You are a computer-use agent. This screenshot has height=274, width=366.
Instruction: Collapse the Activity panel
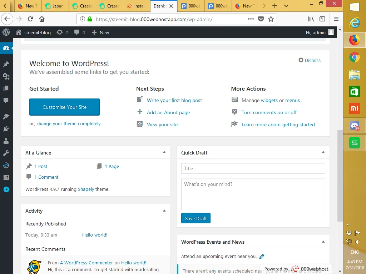[x=164, y=210]
